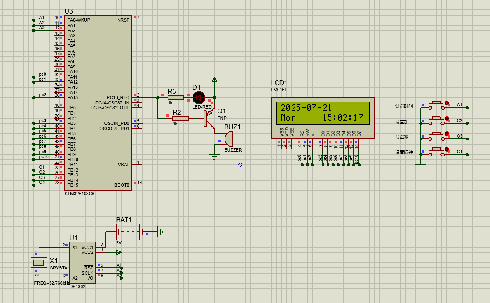The height and width of the screenshot is (303, 490).
Task: Click the pc10 net label beside U3
Action: point(44,156)
